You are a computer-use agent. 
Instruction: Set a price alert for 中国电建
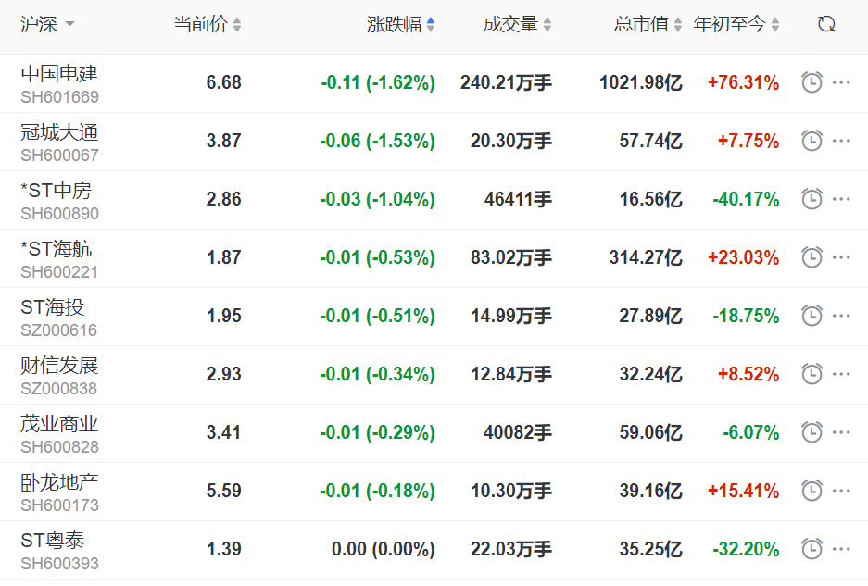tap(811, 82)
